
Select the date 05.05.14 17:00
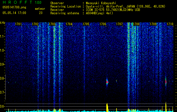14,13
